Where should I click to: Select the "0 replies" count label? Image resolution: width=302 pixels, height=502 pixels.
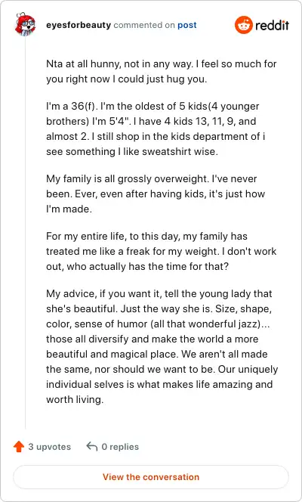120,447
